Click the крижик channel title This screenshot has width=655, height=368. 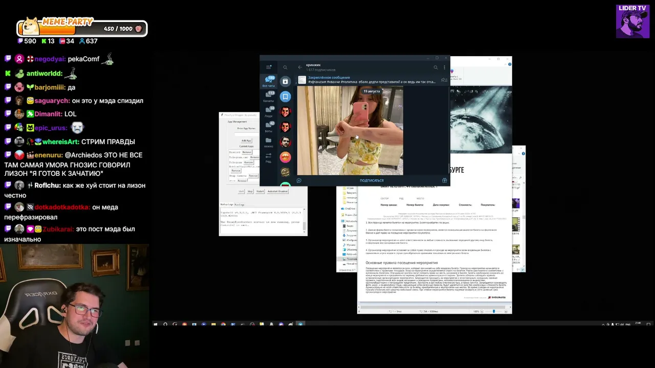coord(313,65)
